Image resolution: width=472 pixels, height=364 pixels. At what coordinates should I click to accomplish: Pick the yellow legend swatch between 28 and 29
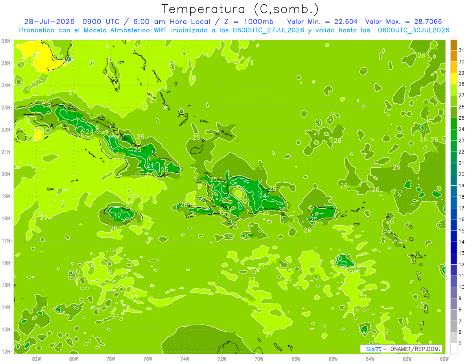[454, 78]
